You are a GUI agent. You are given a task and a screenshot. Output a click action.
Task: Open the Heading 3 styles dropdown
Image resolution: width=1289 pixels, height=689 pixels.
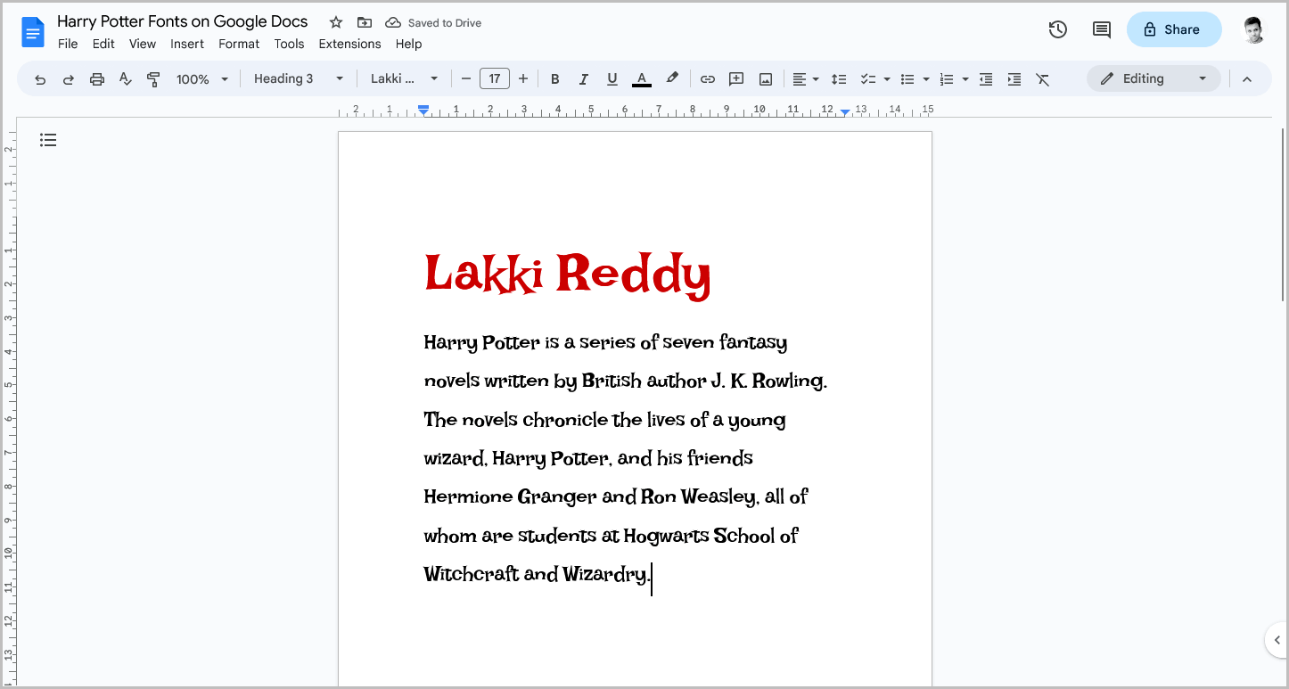click(297, 78)
